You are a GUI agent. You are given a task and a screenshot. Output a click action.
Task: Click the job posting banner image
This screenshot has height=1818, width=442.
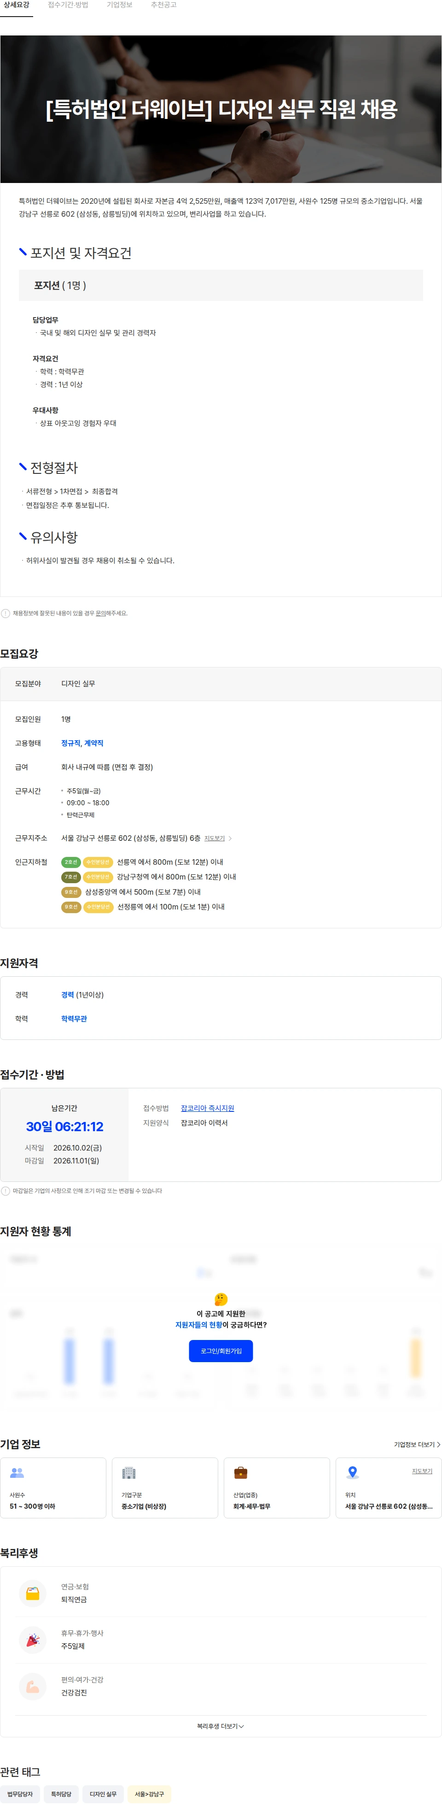(221, 109)
